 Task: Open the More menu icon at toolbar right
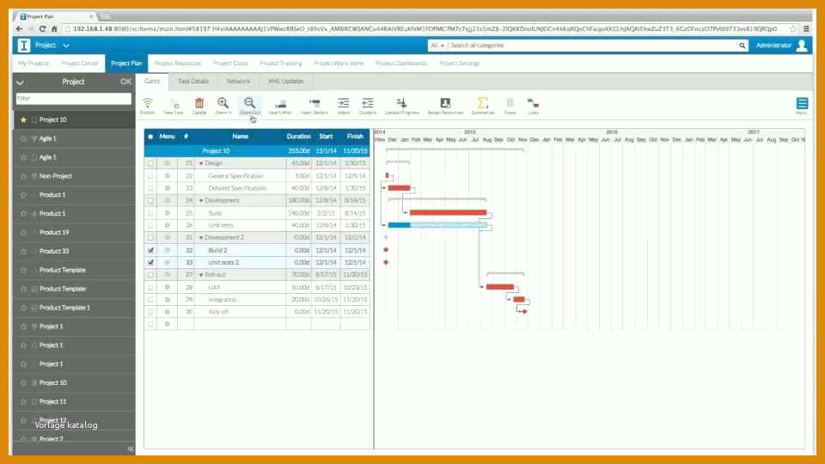click(802, 103)
